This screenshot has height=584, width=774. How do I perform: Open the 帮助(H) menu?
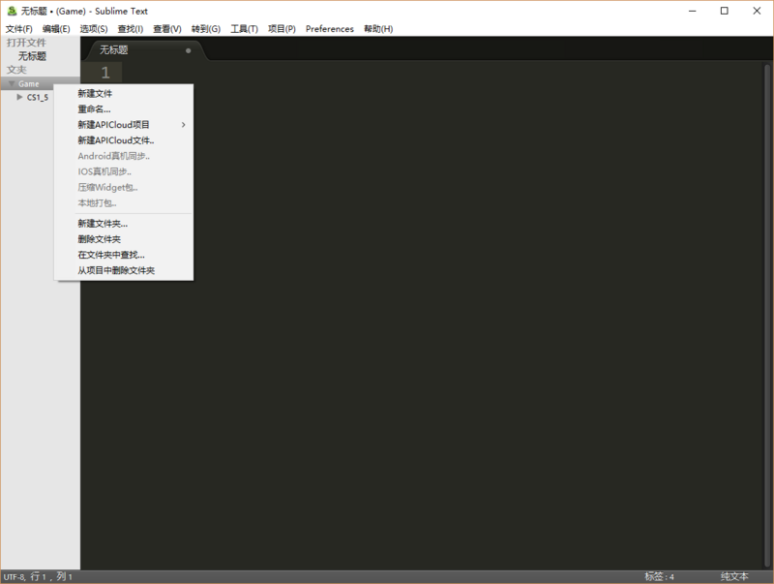(378, 29)
